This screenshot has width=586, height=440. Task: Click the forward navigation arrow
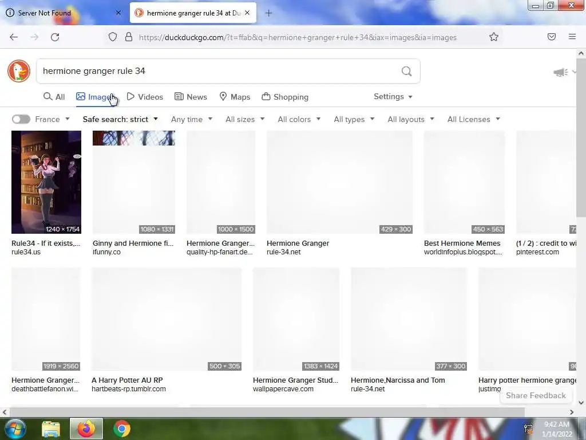coord(34,37)
